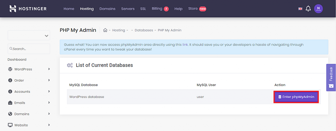Click the MySQL User column header
The height and width of the screenshot is (131, 336).
point(206,85)
